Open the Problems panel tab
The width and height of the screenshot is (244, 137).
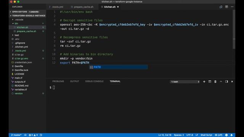pos(58,81)
